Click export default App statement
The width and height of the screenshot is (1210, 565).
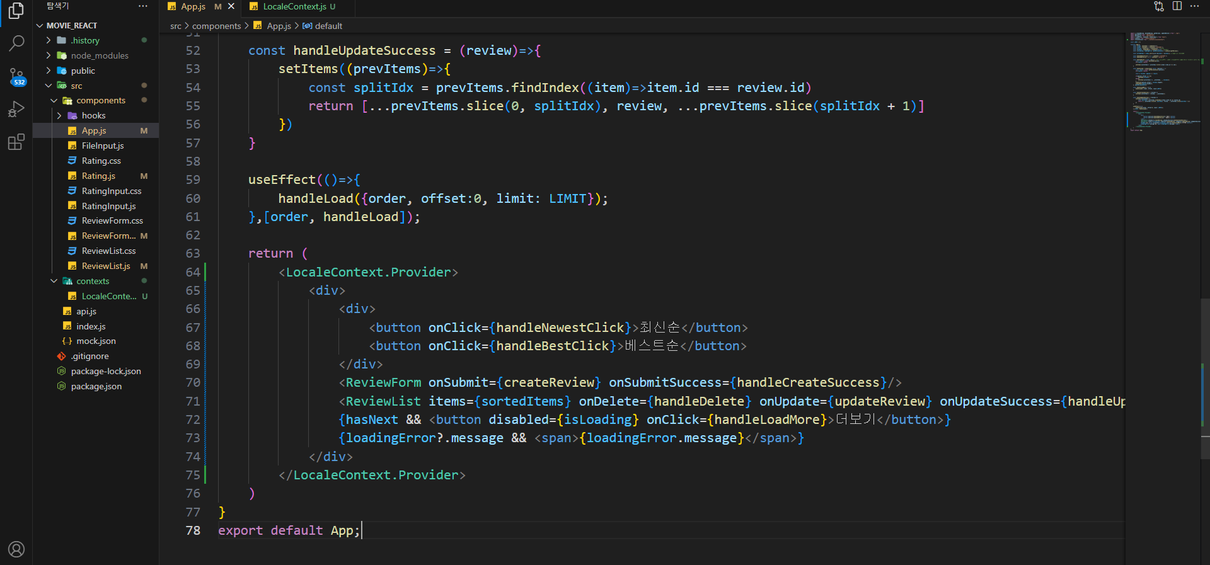click(289, 530)
